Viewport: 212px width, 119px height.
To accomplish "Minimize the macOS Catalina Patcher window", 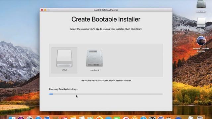I will pyautogui.click(x=45, y=10).
